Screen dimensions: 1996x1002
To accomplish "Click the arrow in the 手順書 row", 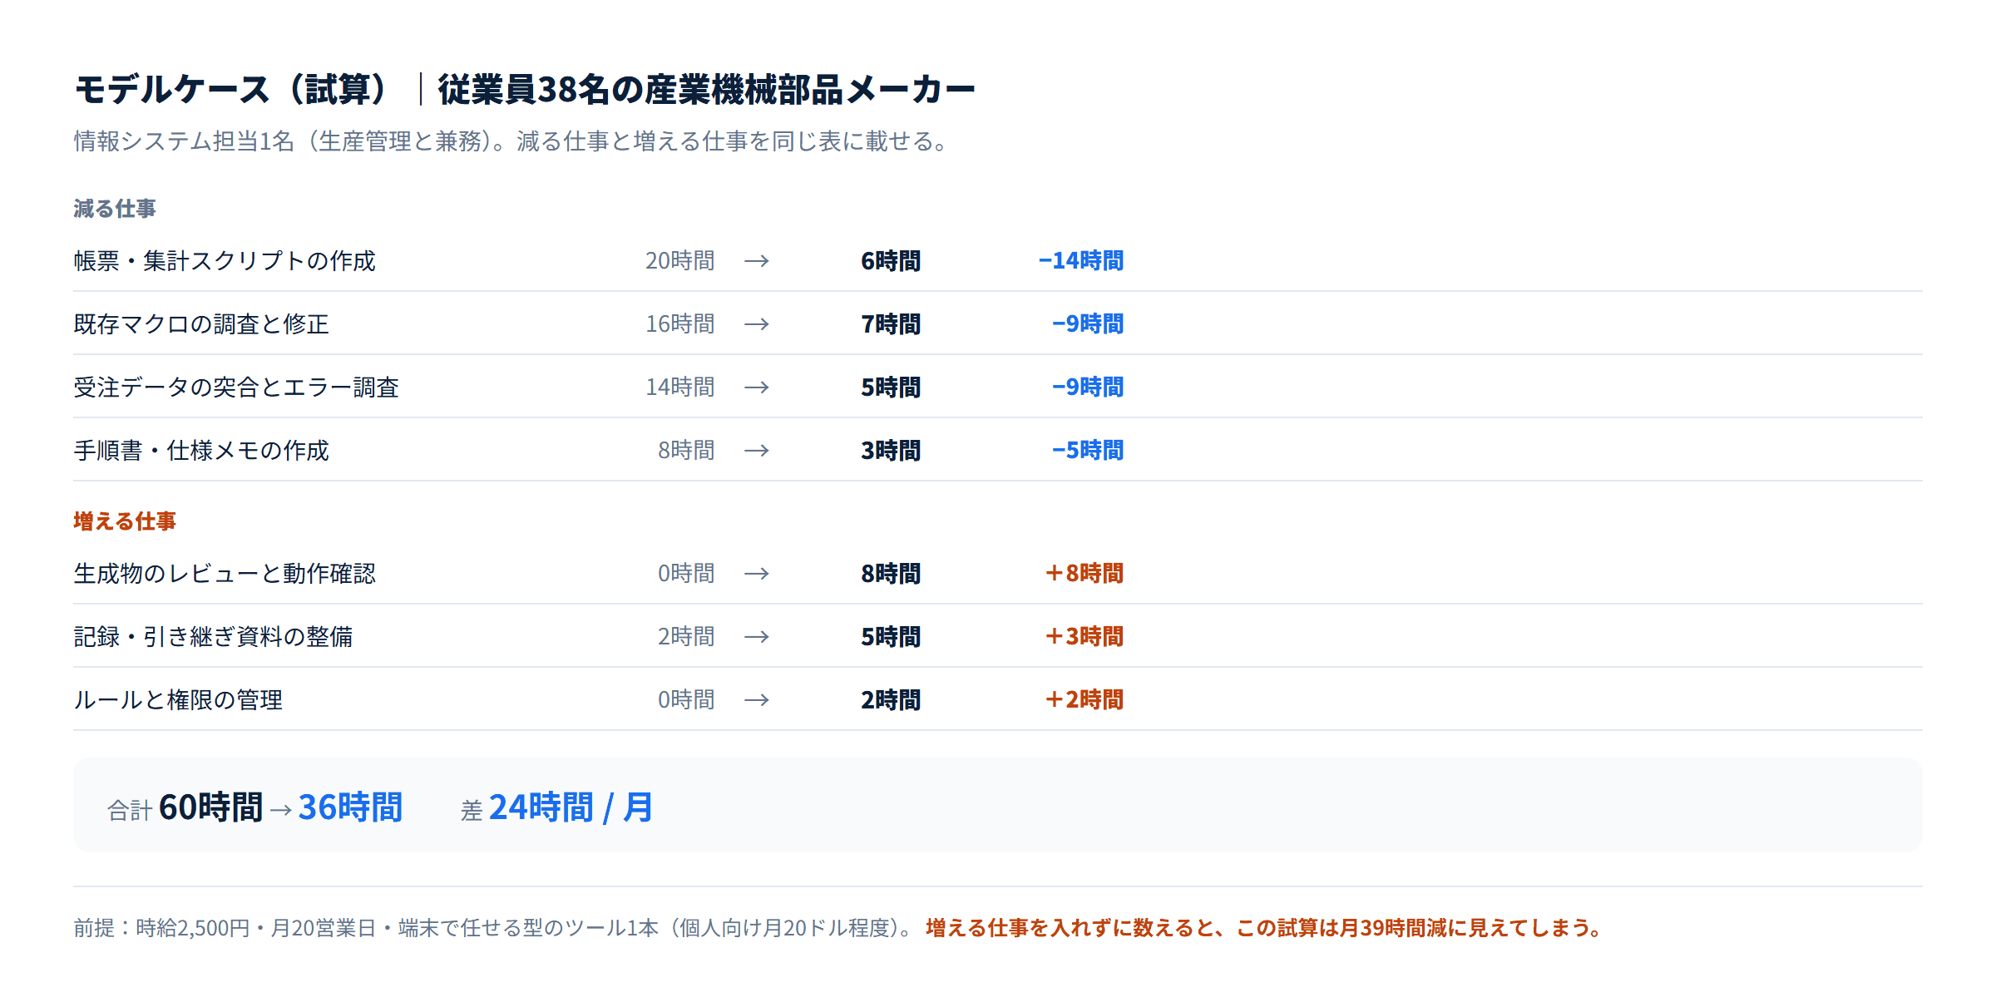I will (757, 451).
